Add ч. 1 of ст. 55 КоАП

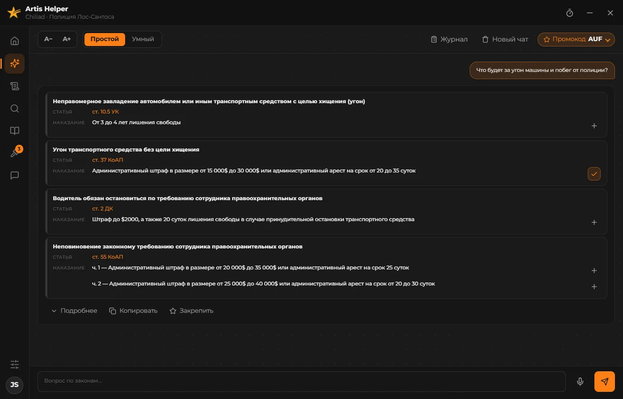[x=594, y=271]
